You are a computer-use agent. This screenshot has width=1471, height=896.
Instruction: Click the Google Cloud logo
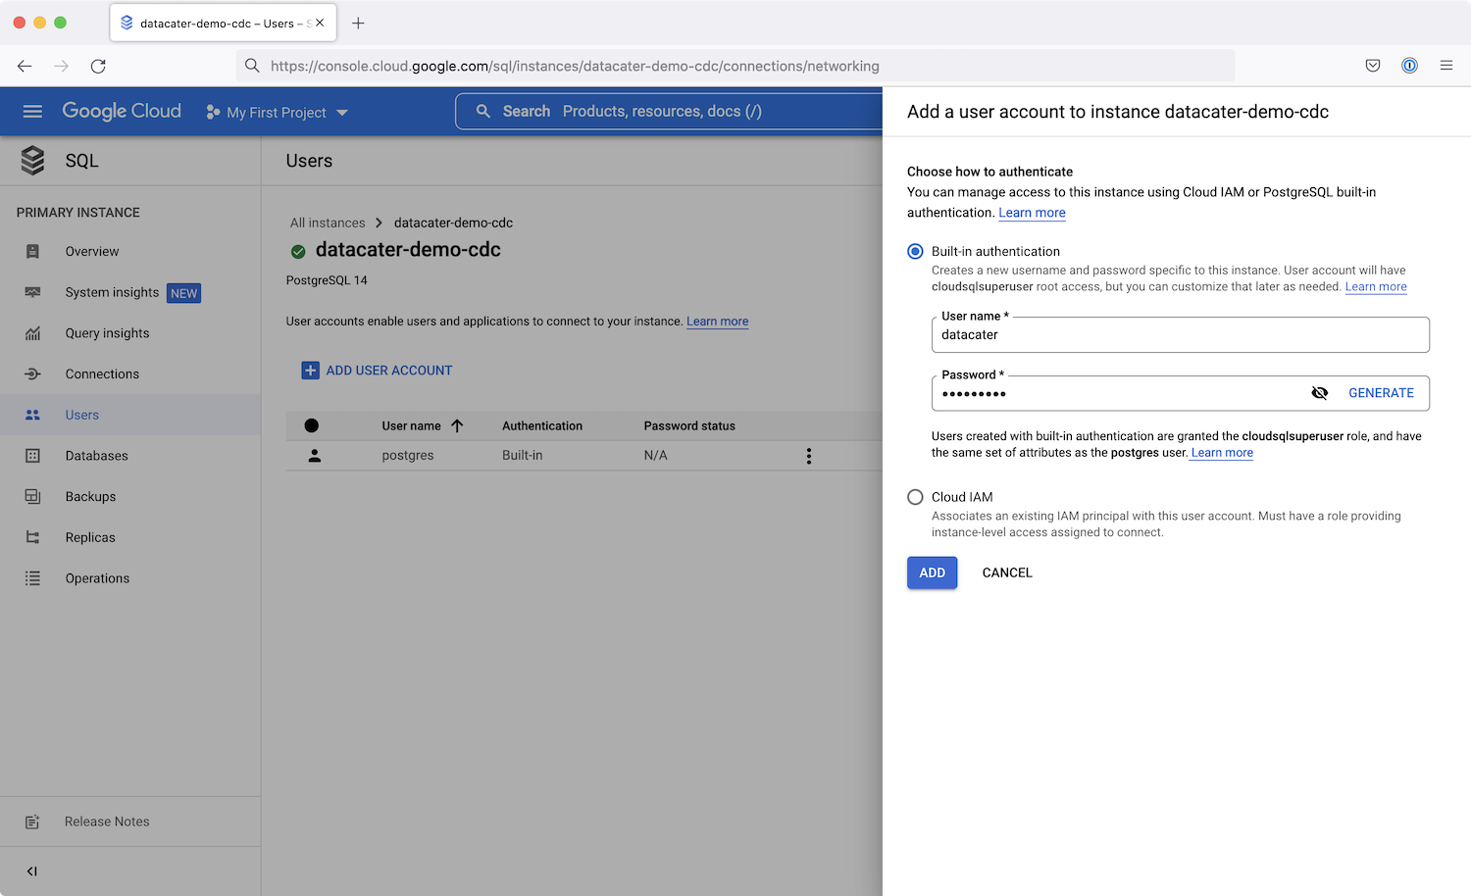[x=122, y=111]
